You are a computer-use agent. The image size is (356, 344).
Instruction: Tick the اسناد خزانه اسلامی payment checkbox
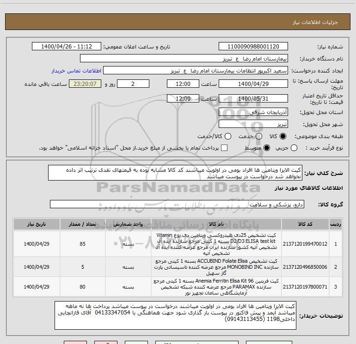click(x=224, y=148)
